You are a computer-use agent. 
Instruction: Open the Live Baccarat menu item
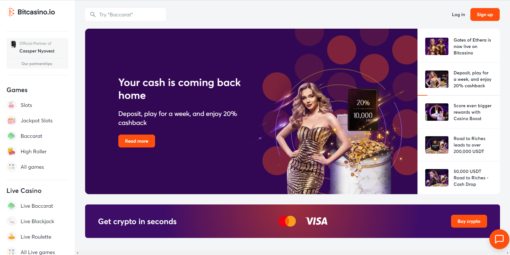(37, 206)
